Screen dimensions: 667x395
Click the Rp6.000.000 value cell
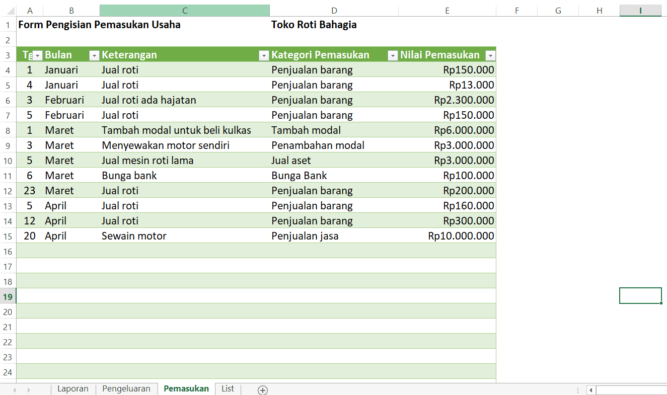coord(447,130)
